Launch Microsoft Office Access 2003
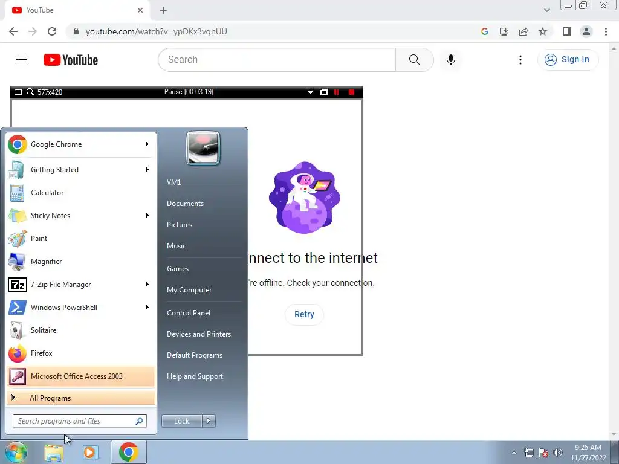The image size is (619, 464). (x=81, y=376)
